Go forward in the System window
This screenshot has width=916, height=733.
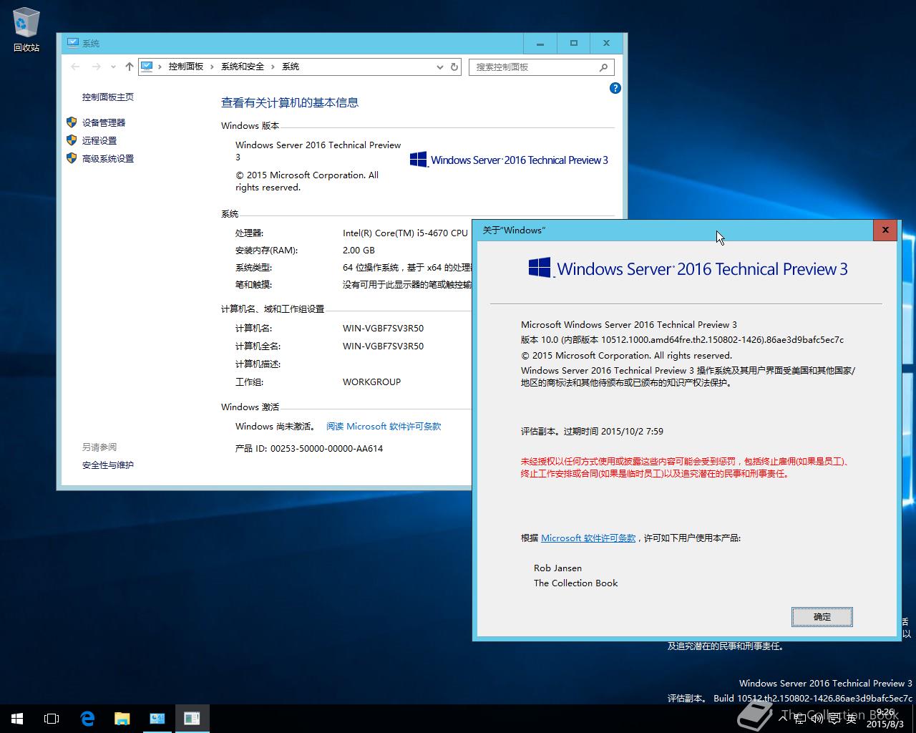click(x=96, y=67)
